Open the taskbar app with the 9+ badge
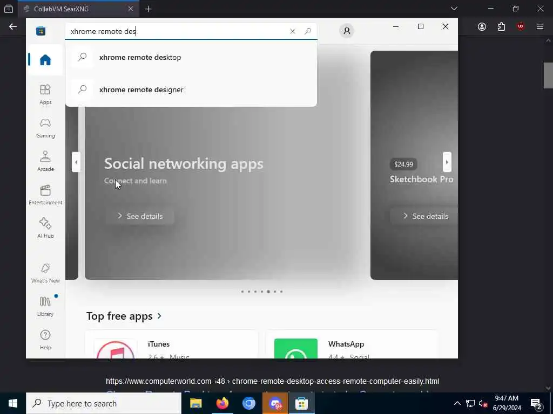553x414 pixels. 275,403
